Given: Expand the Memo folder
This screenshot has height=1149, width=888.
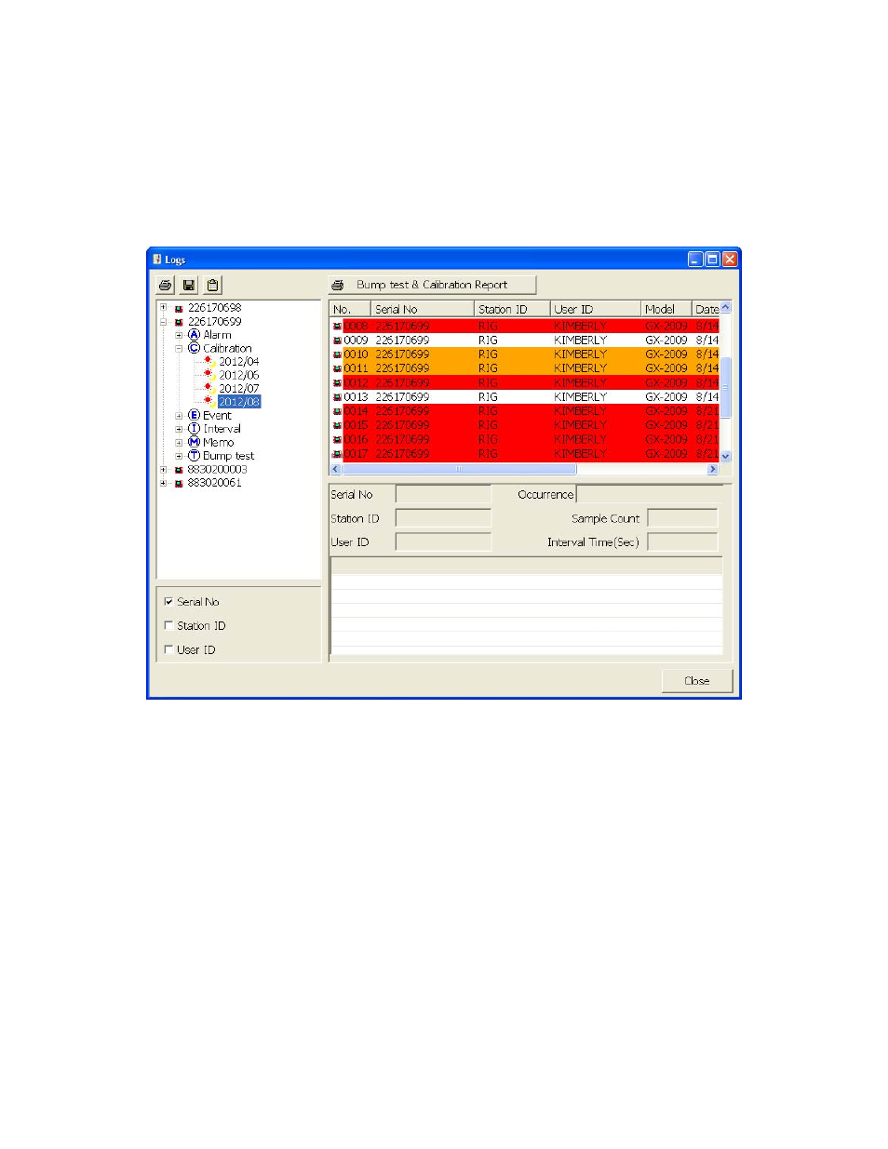Looking at the screenshot, I should point(180,443).
